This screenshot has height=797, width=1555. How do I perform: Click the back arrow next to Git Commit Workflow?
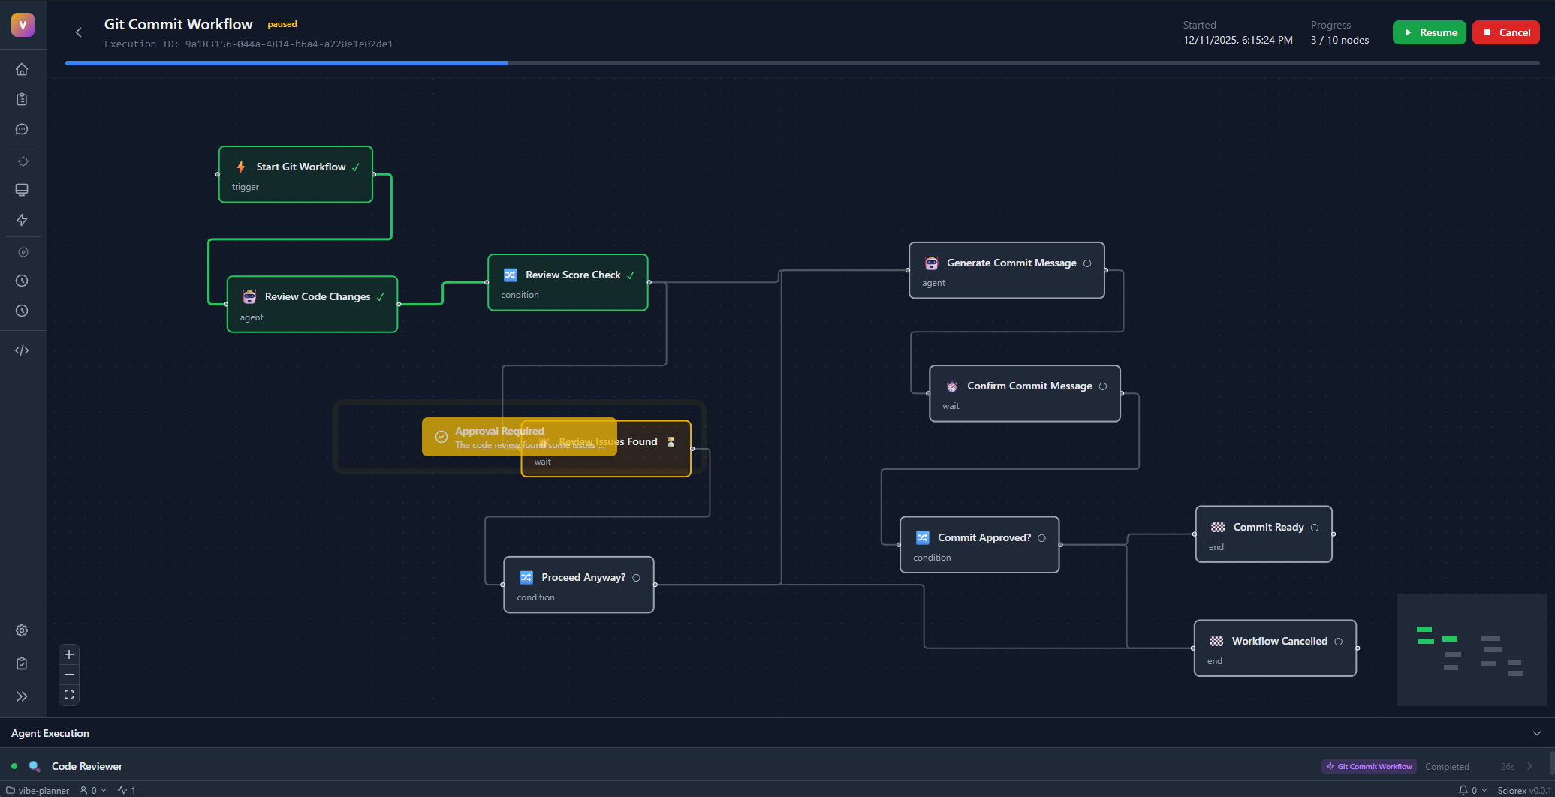(x=79, y=32)
